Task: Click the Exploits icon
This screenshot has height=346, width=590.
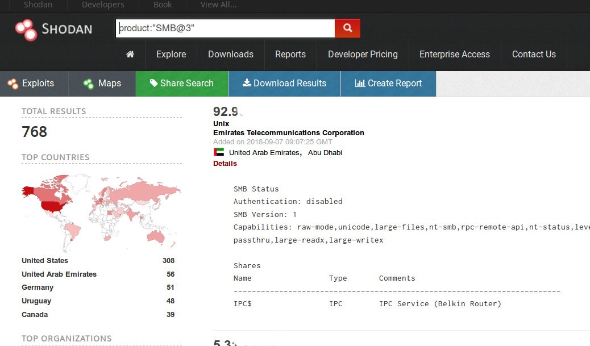Action: [13, 84]
